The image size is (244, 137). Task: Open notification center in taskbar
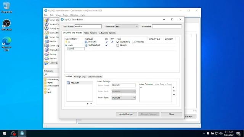coord(238,134)
